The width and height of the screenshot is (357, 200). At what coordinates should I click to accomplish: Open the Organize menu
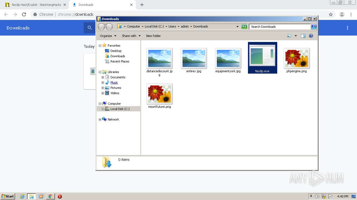(108, 36)
